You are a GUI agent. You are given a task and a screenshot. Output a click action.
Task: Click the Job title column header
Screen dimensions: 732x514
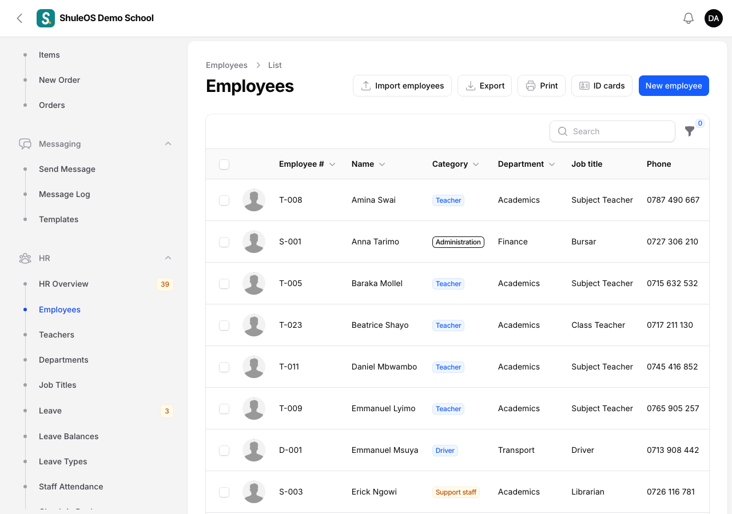pos(587,164)
